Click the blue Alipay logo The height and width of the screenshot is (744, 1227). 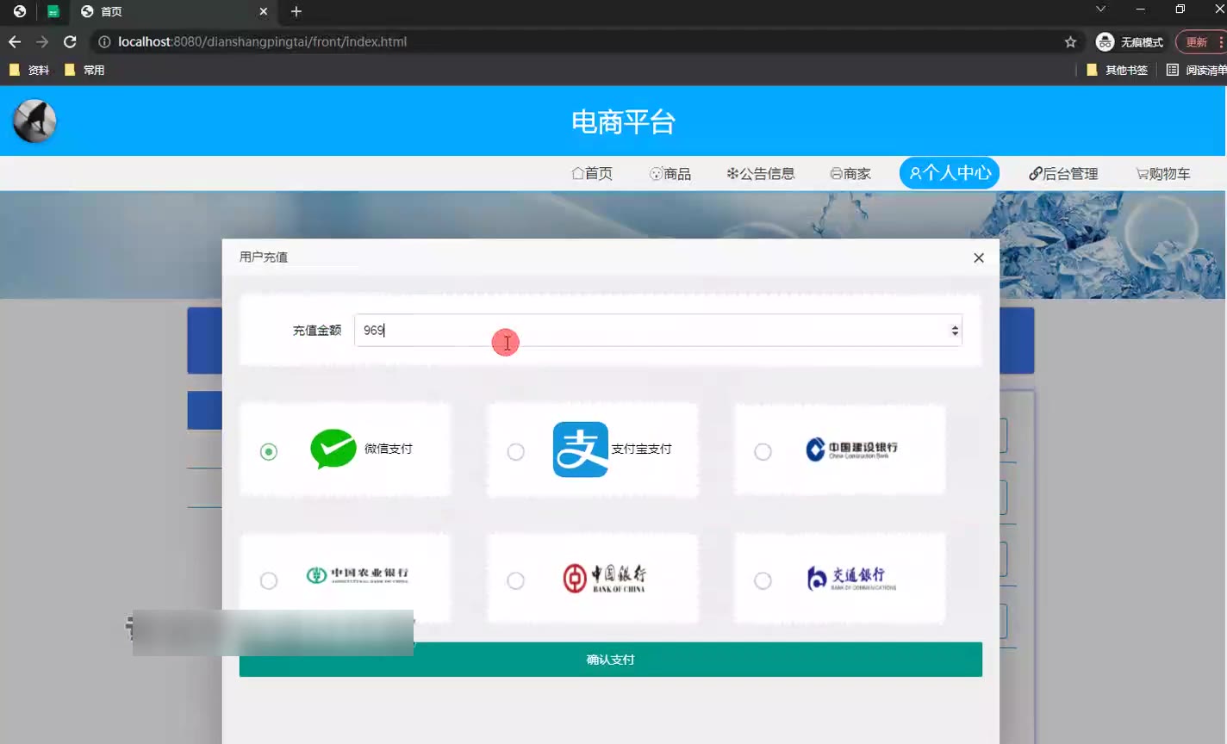coord(581,449)
